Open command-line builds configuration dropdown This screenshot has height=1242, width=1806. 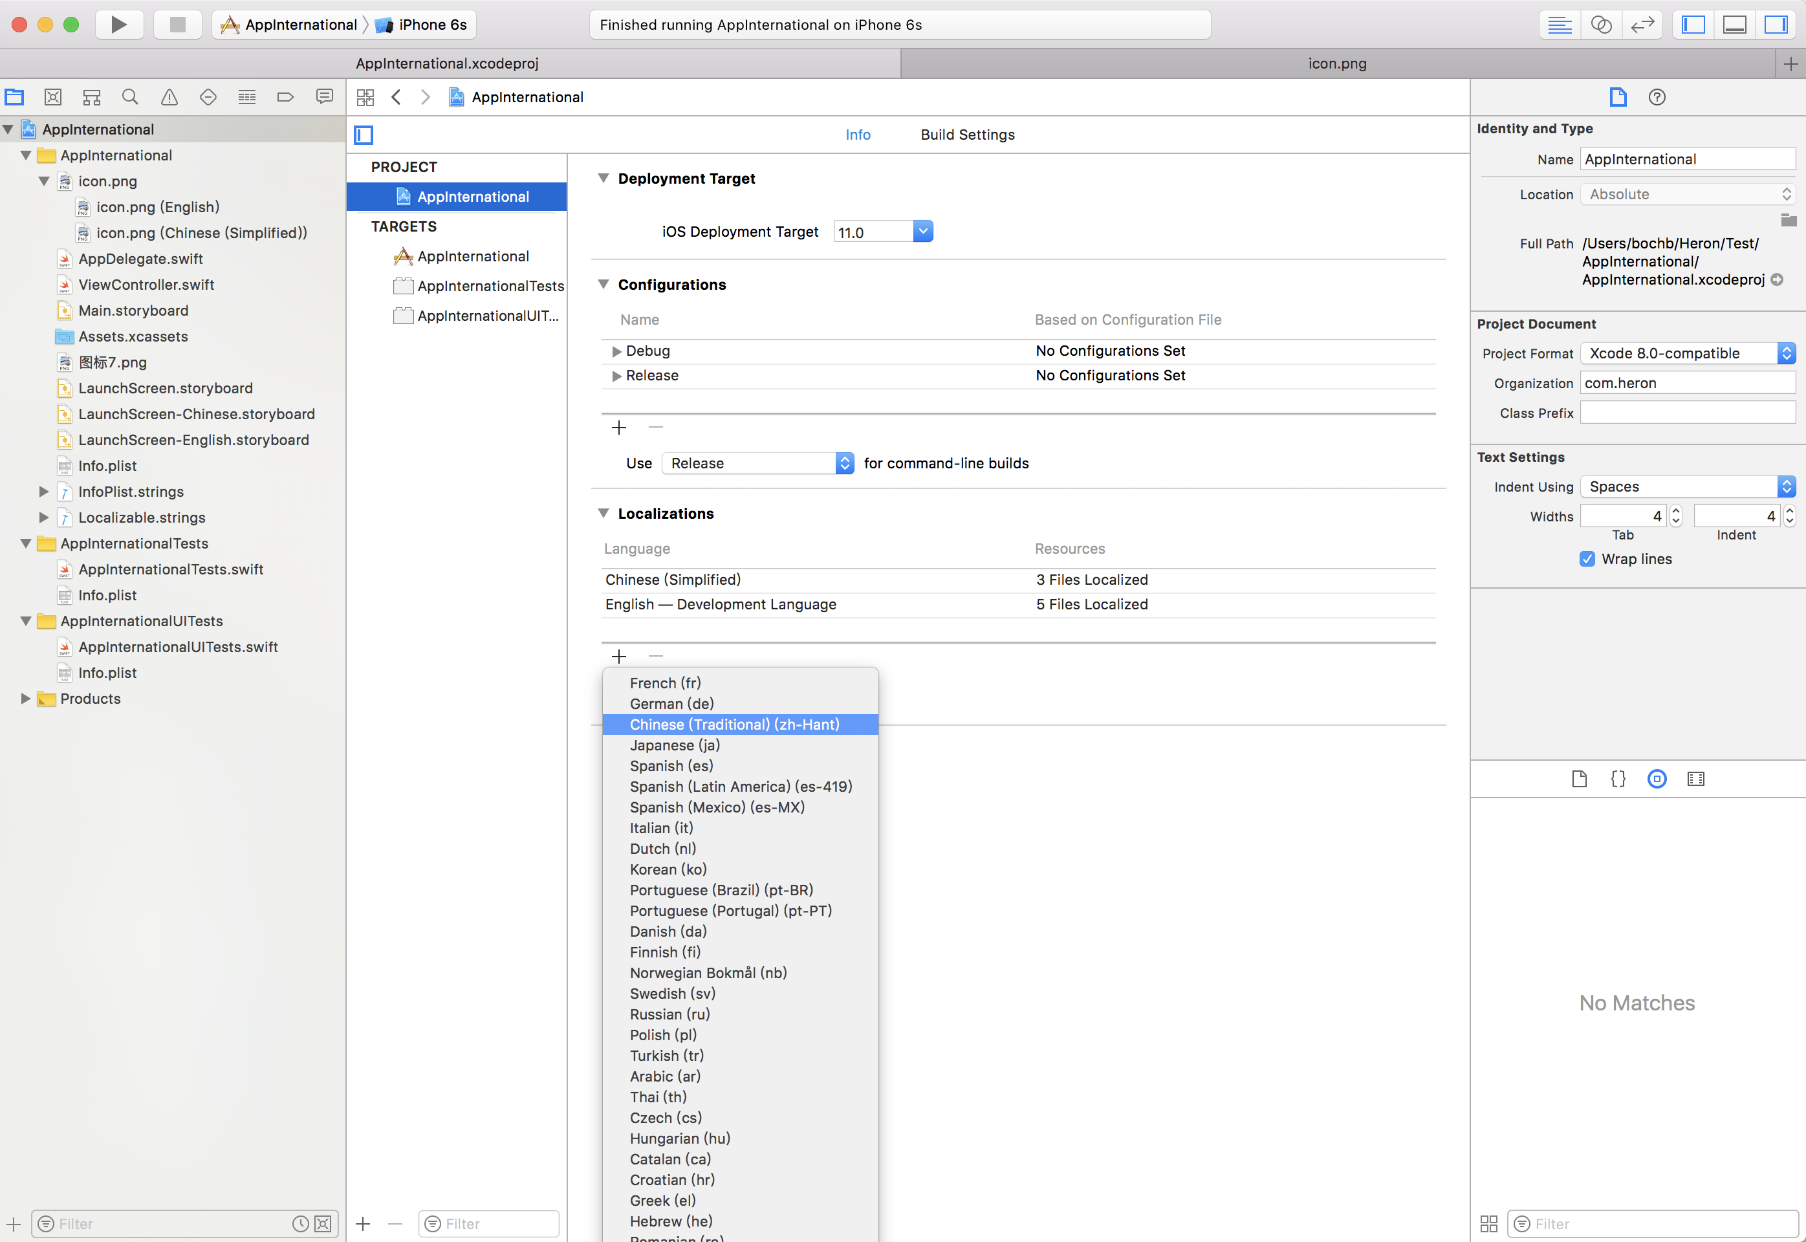coord(758,463)
